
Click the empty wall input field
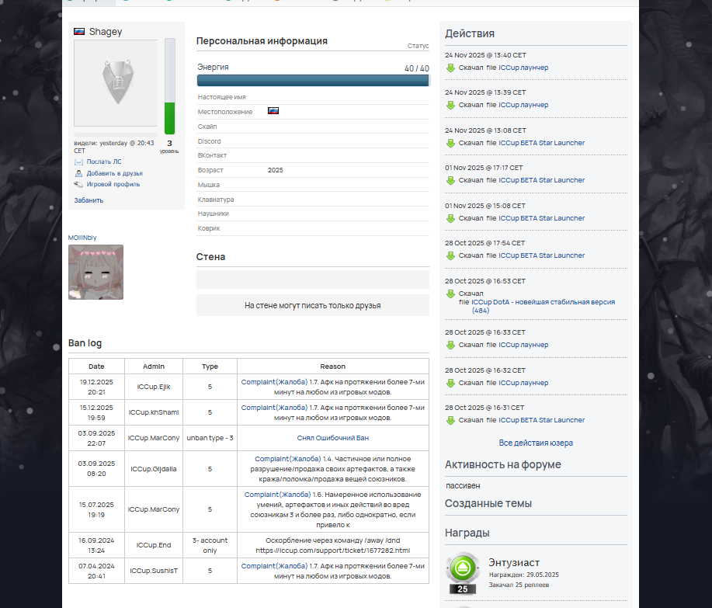click(312, 280)
